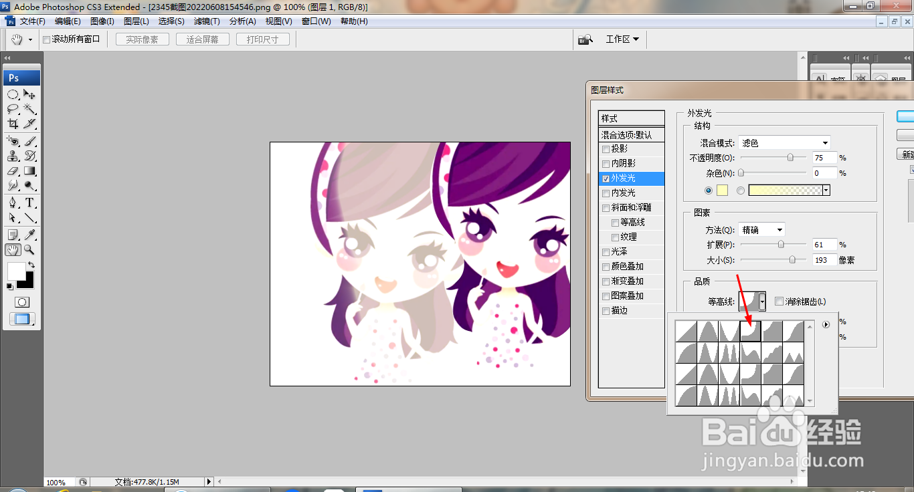The width and height of the screenshot is (914, 492).
Task: Select the 样式 header item
Action: coord(631,118)
